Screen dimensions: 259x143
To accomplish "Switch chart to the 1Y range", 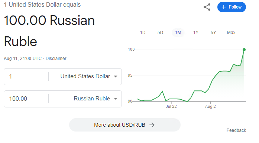I will 196,33.
